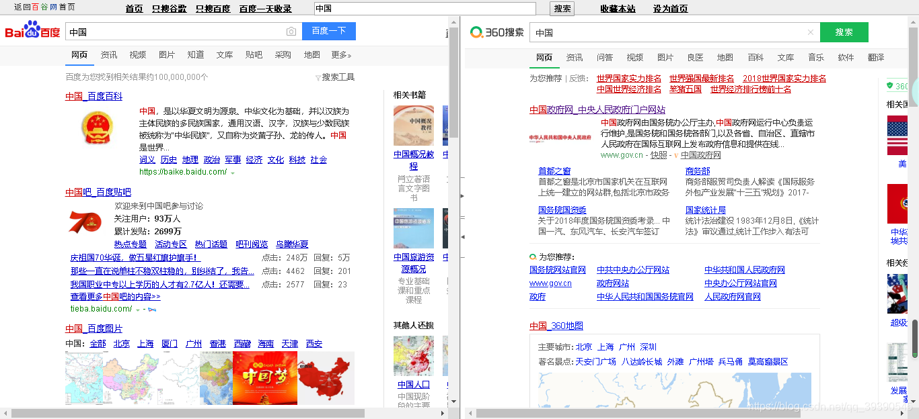This screenshot has height=419, width=919.
Task: Click the red 中国梦 image thumbnail
Action: point(264,378)
